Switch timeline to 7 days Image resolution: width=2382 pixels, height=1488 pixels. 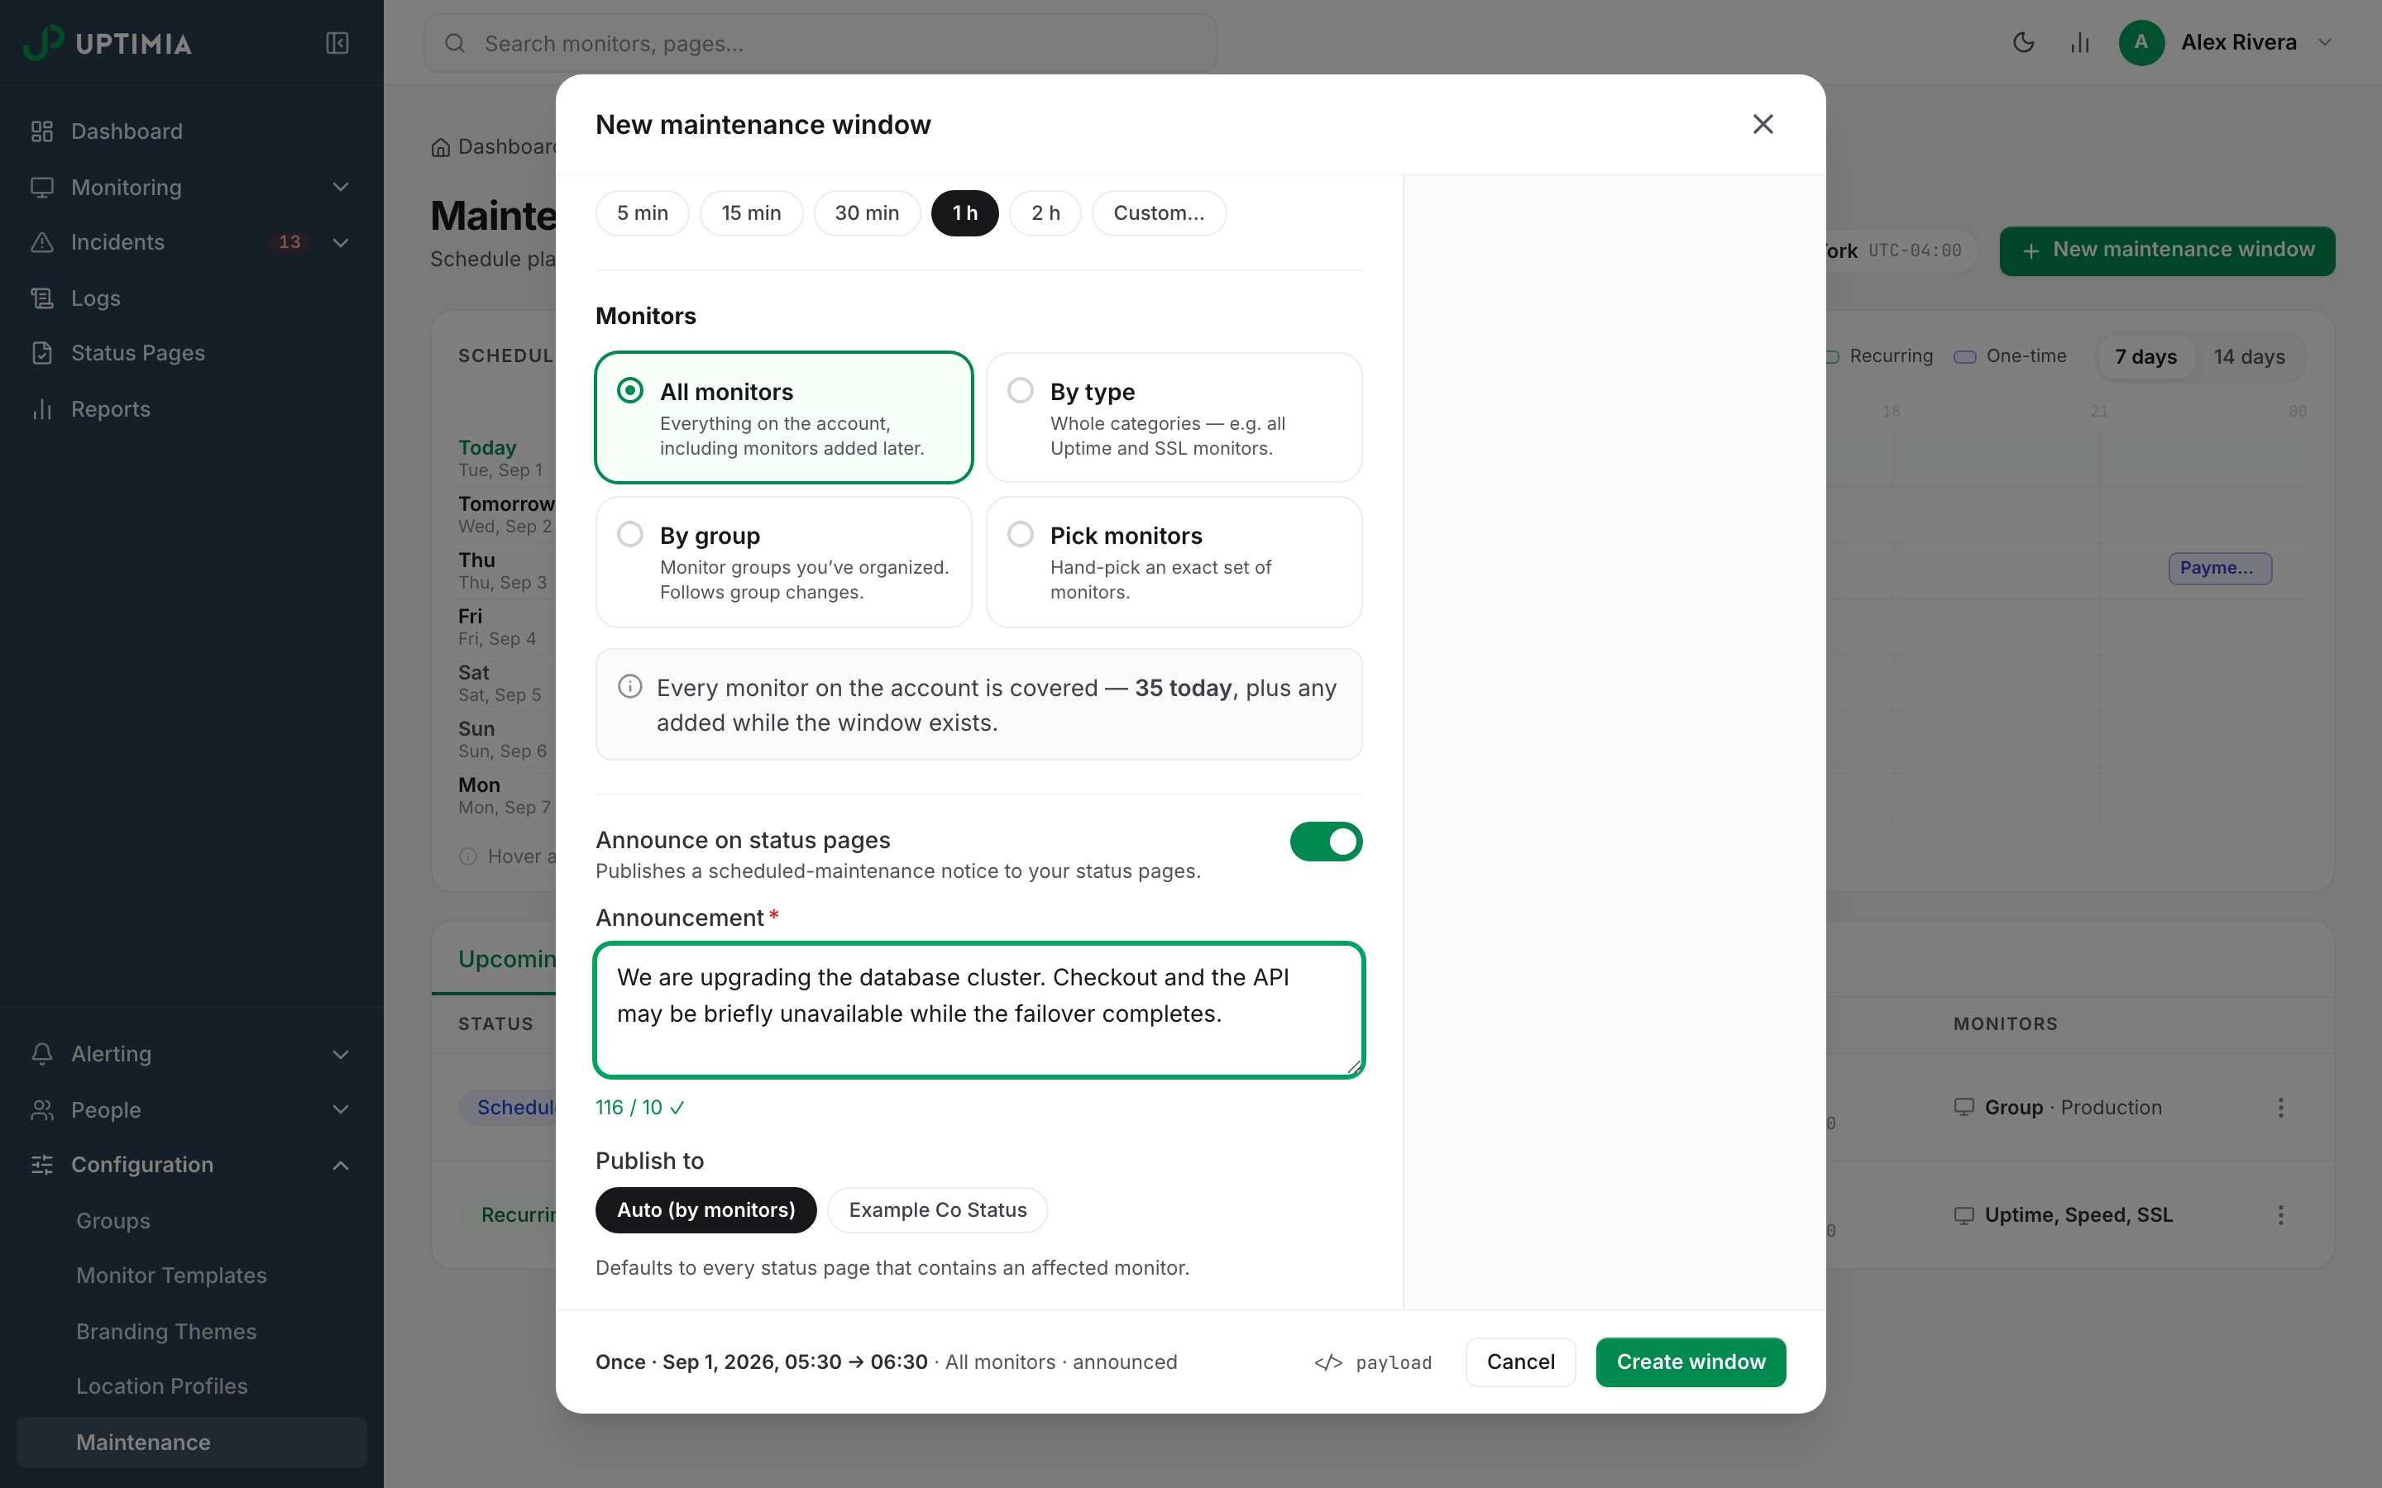pyautogui.click(x=2145, y=357)
